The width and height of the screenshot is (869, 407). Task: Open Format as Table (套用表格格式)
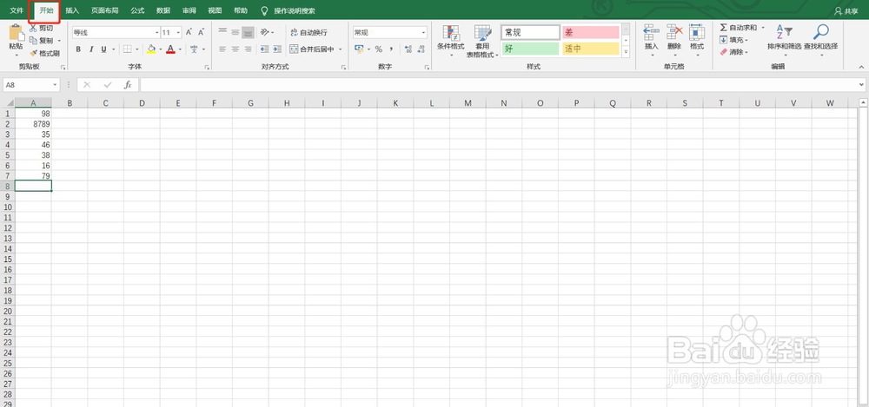pyautogui.click(x=482, y=41)
